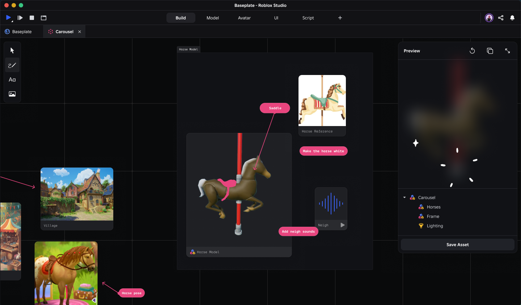Image resolution: width=521 pixels, height=305 pixels.
Task: Click the Carousel tab model icon
Action: coord(51,32)
